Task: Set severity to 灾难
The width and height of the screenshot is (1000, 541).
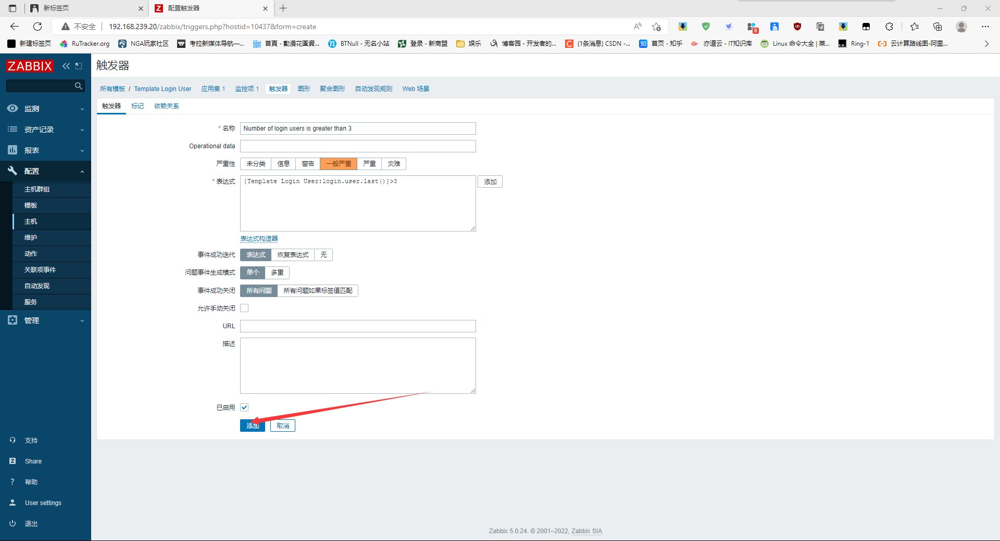Action: (394, 164)
